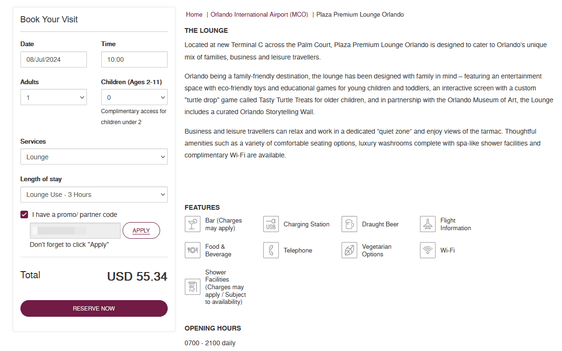The height and width of the screenshot is (351, 562).
Task: Expand the Services dropdown showing Lounge
Action: point(94,157)
